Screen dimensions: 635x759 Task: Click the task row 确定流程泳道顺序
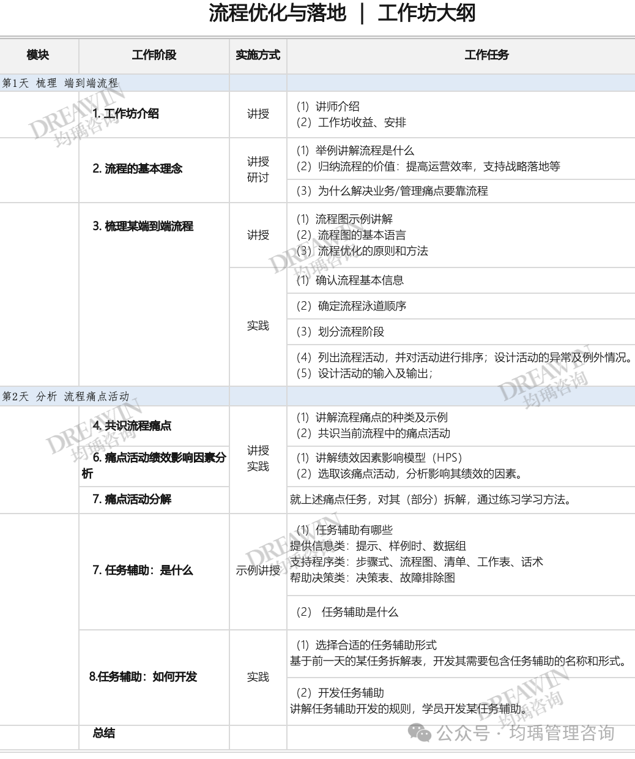[x=362, y=306]
